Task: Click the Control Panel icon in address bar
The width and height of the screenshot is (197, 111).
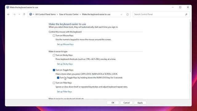Action: point(30,14)
